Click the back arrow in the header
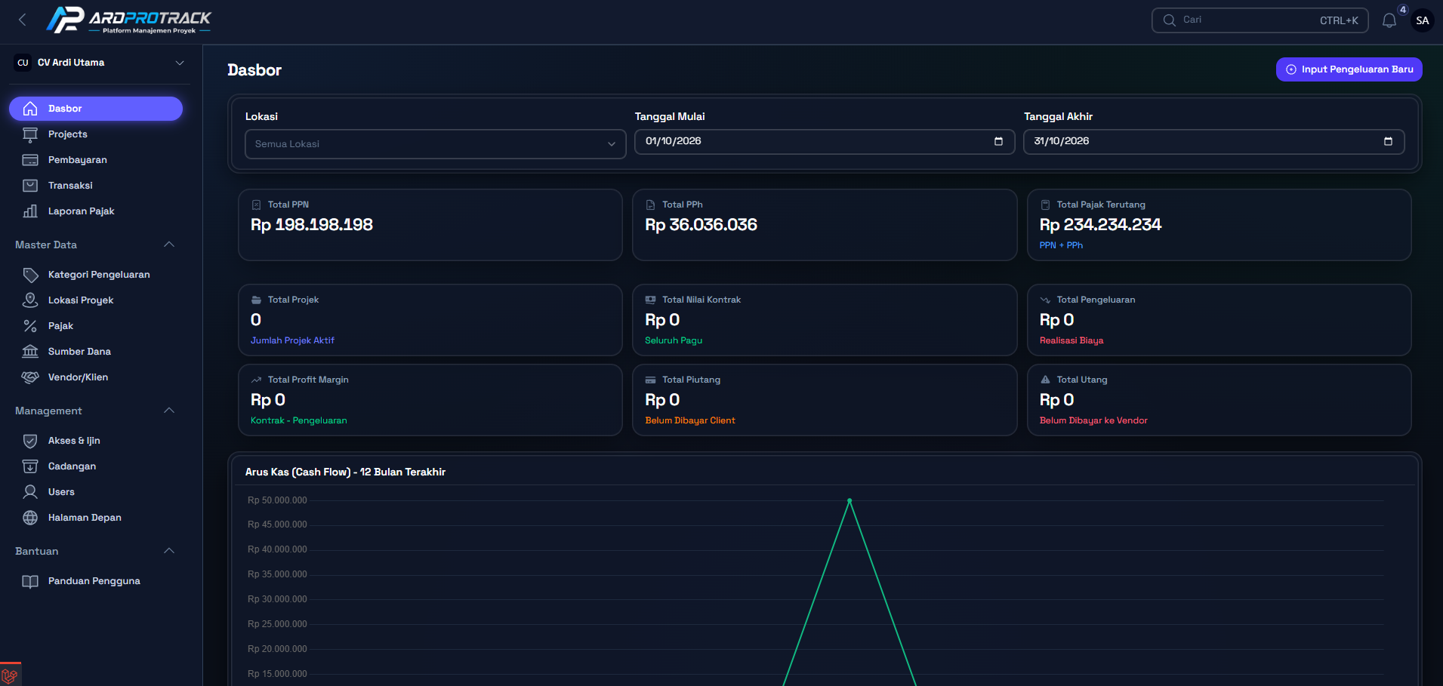This screenshot has width=1443, height=686. point(23,20)
